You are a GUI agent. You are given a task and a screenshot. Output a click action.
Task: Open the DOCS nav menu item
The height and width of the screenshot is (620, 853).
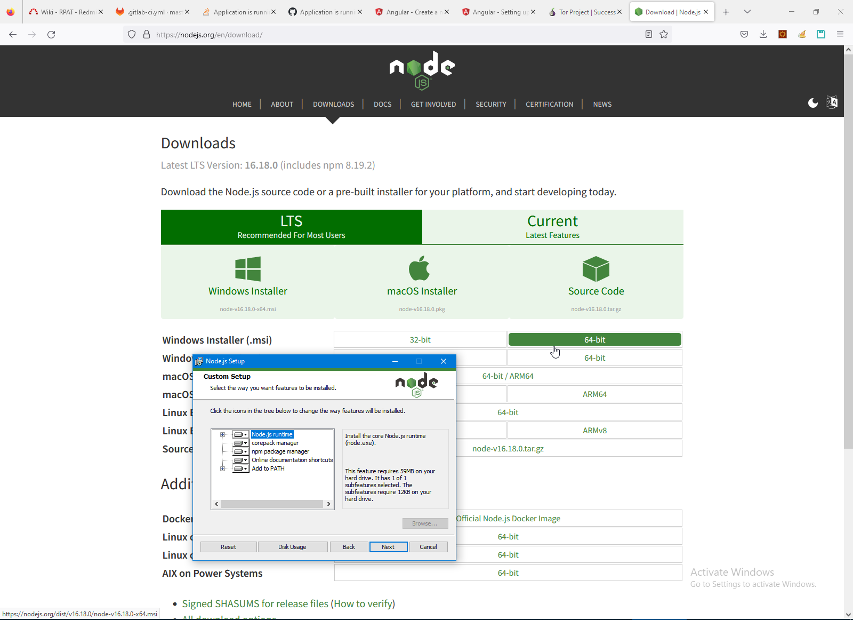[x=382, y=105]
